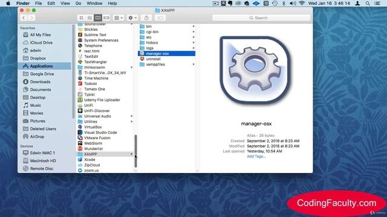387x217 pixels.
Task: Open the Help menu
Action: [x=112, y=3]
